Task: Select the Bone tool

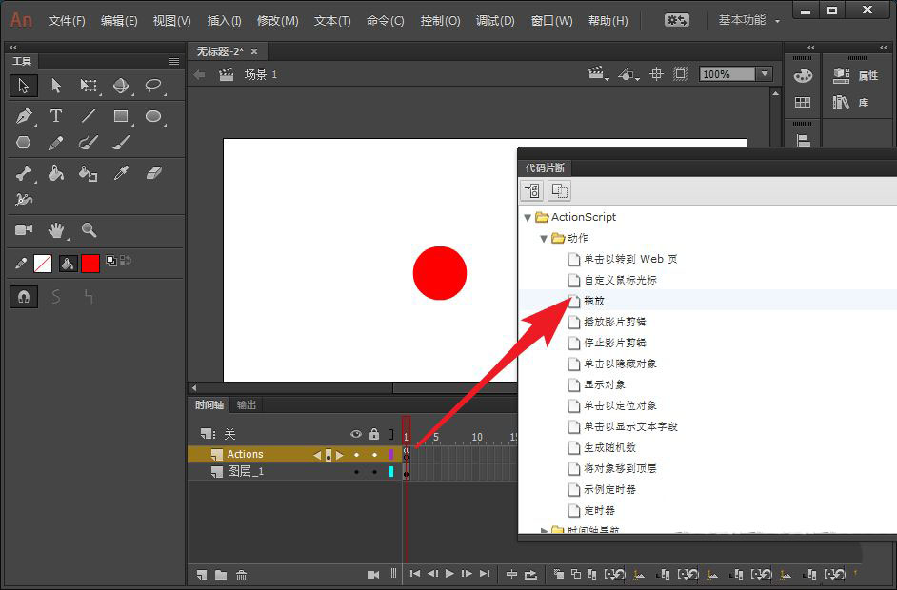Action: click(x=24, y=172)
